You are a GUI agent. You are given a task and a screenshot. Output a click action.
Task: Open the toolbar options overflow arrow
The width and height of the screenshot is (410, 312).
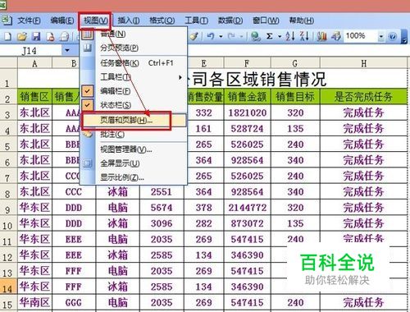(404, 37)
